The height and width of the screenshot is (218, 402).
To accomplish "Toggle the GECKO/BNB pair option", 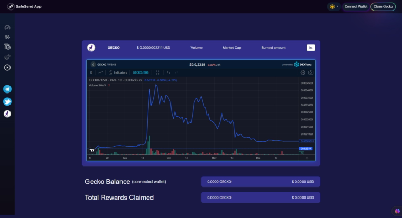I will [140, 72].
